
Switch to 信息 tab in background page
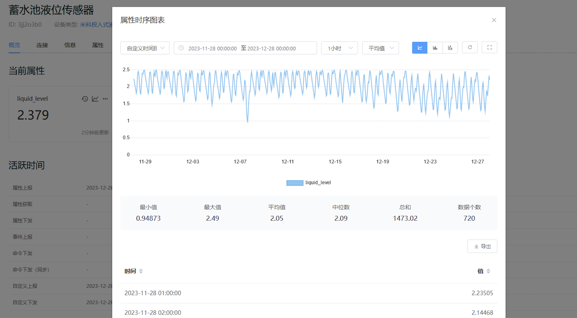point(70,45)
